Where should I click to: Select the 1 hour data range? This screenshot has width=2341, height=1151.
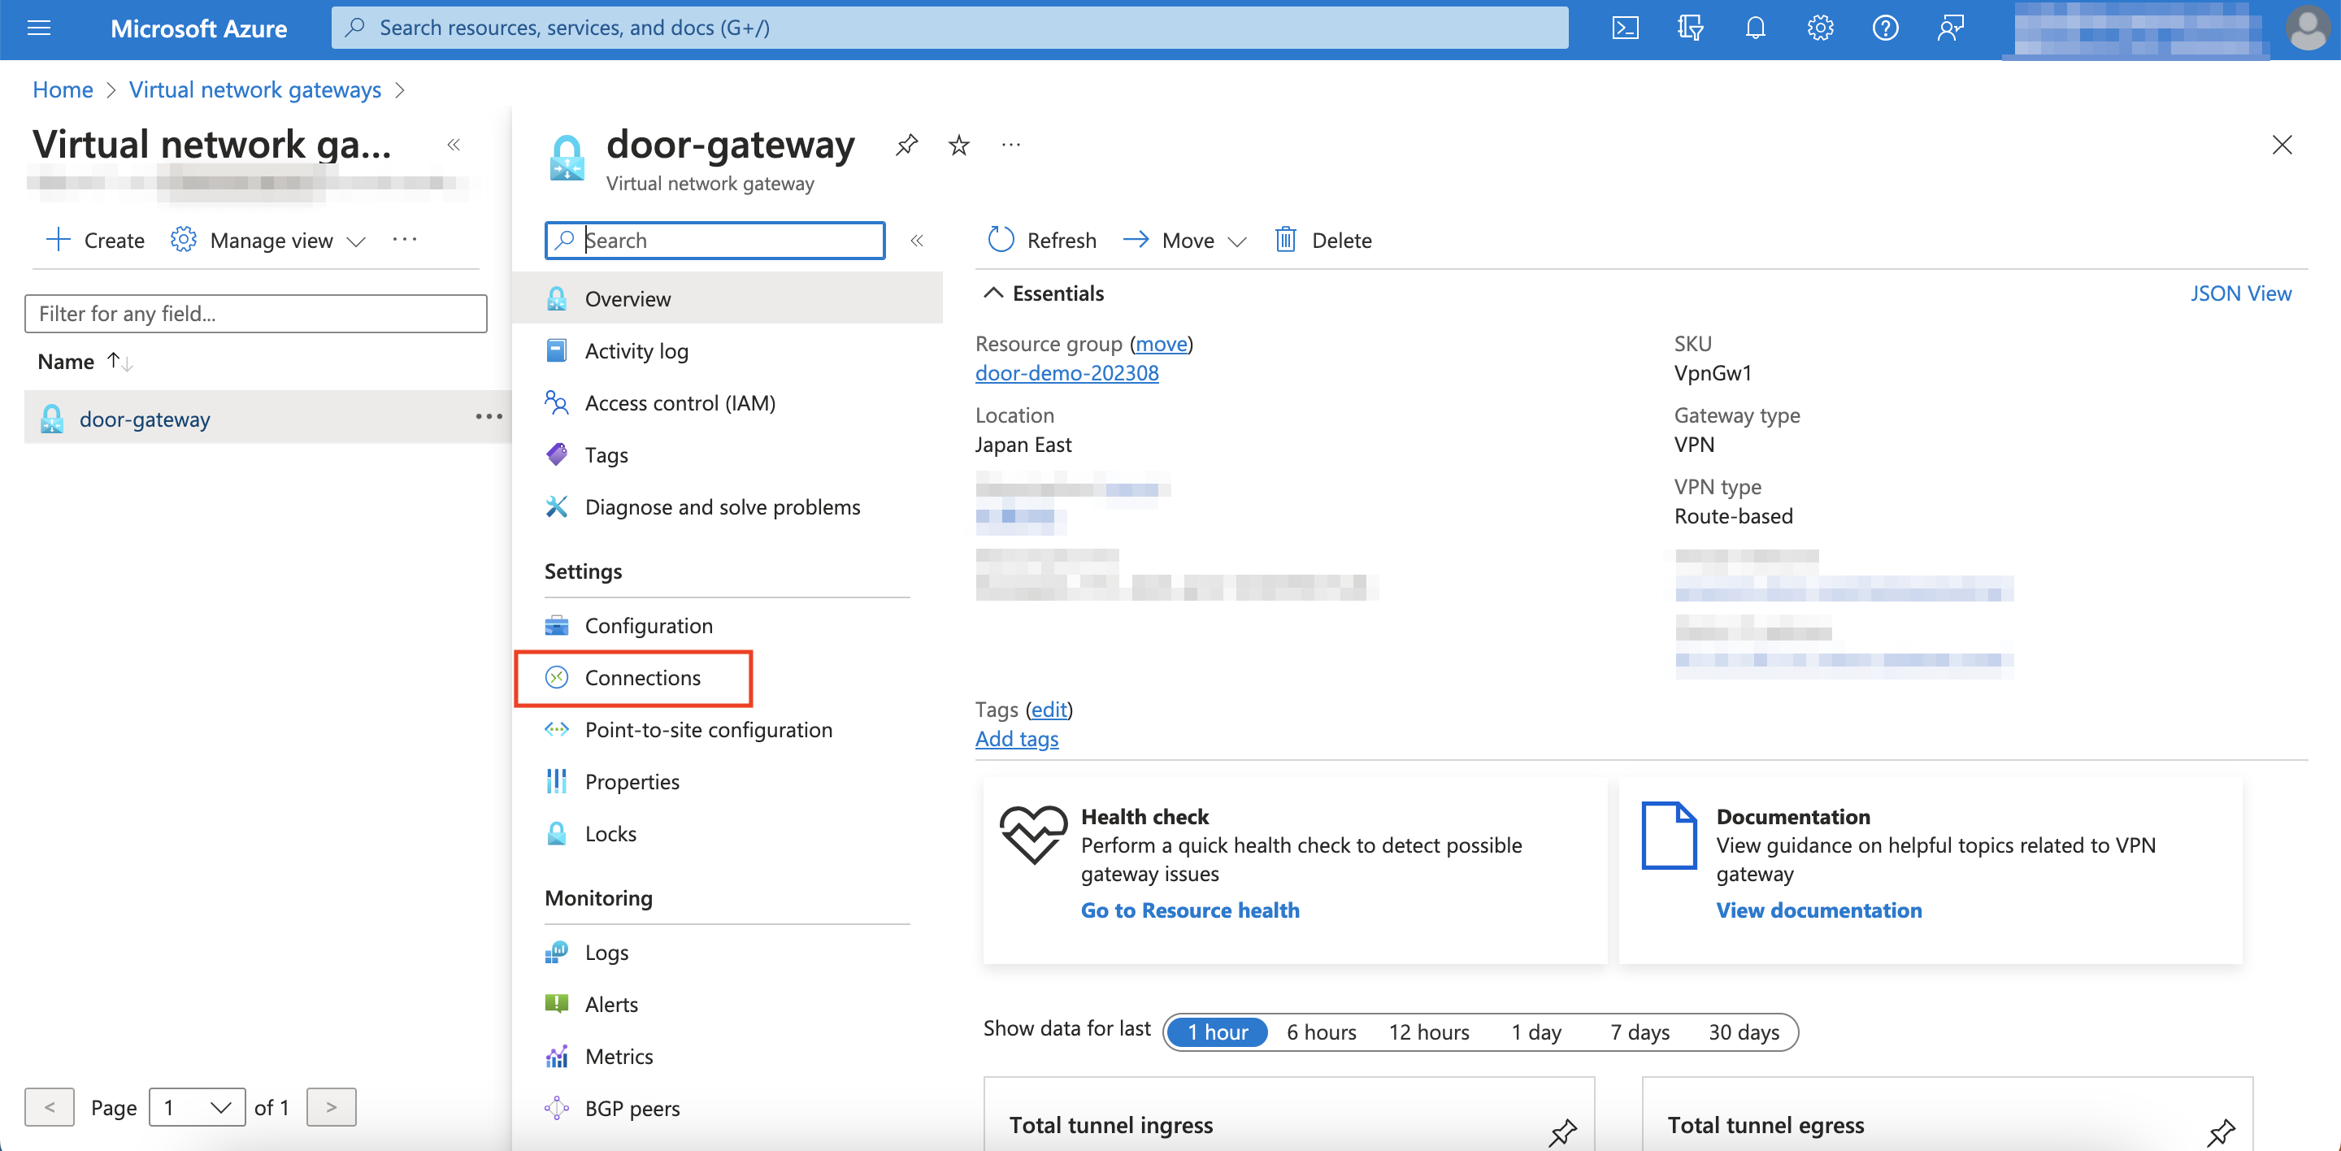tap(1218, 1031)
